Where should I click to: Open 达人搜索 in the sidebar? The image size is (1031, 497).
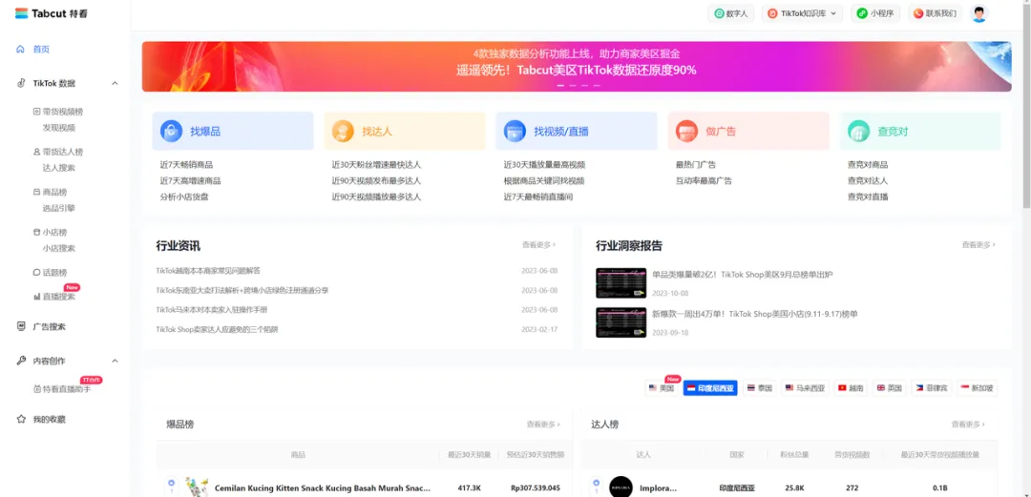[x=58, y=168]
